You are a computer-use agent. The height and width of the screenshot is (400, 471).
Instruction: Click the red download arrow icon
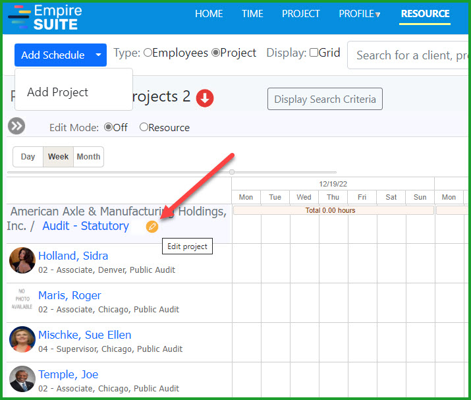205,98
